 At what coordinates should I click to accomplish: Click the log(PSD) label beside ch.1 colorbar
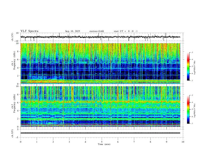click(x=195, y=68)
